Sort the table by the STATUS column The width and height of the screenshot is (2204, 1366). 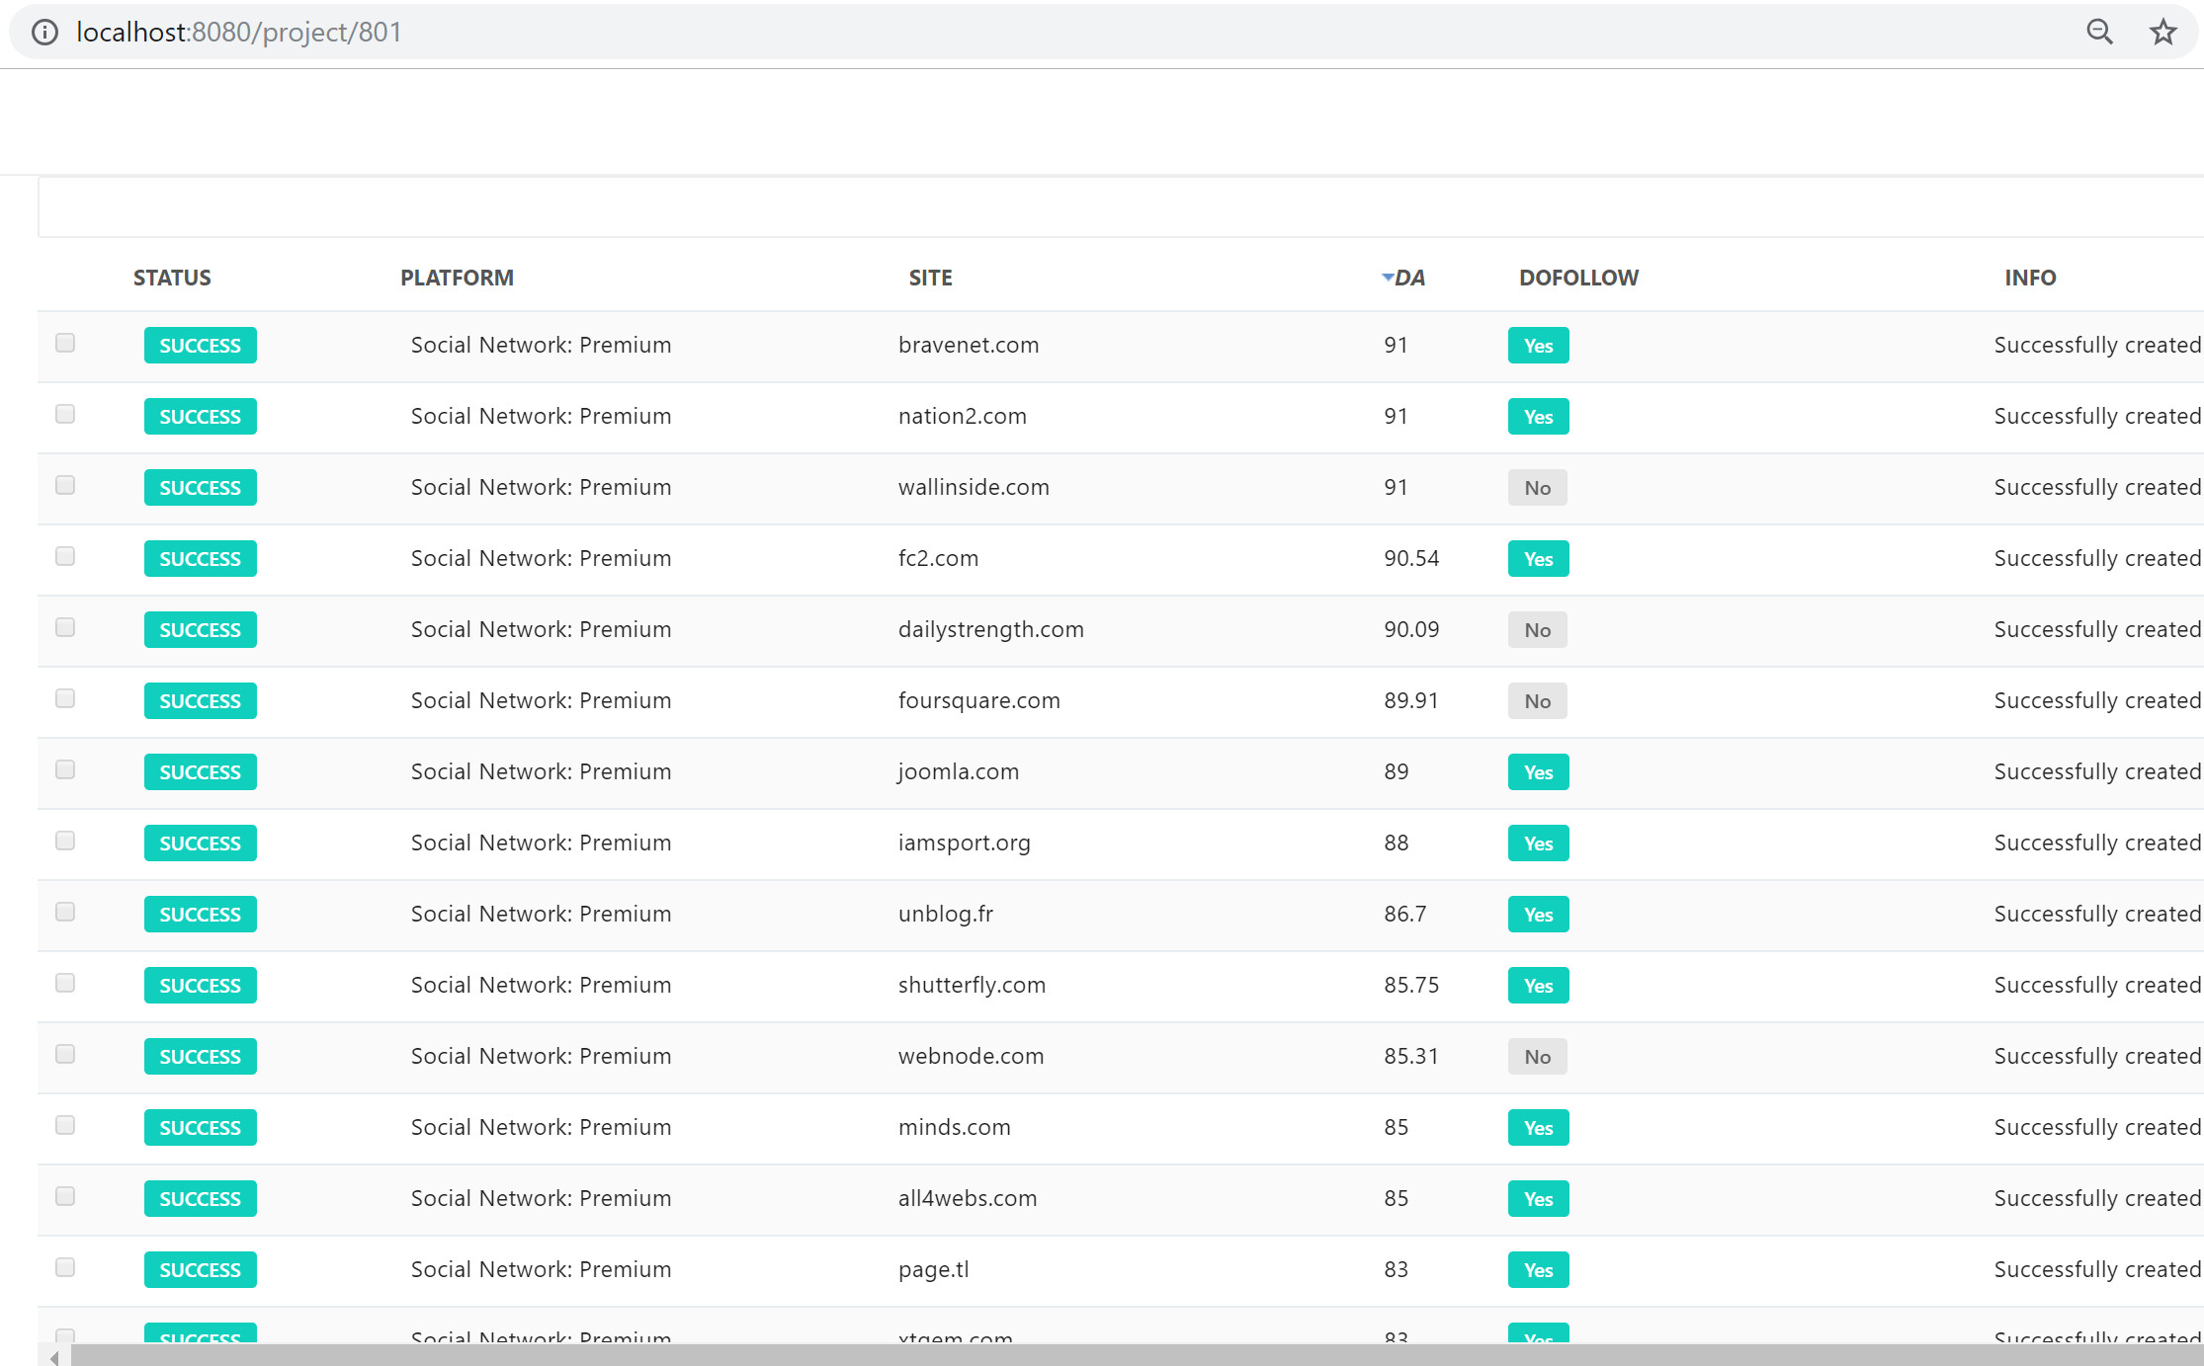point(172,278)
